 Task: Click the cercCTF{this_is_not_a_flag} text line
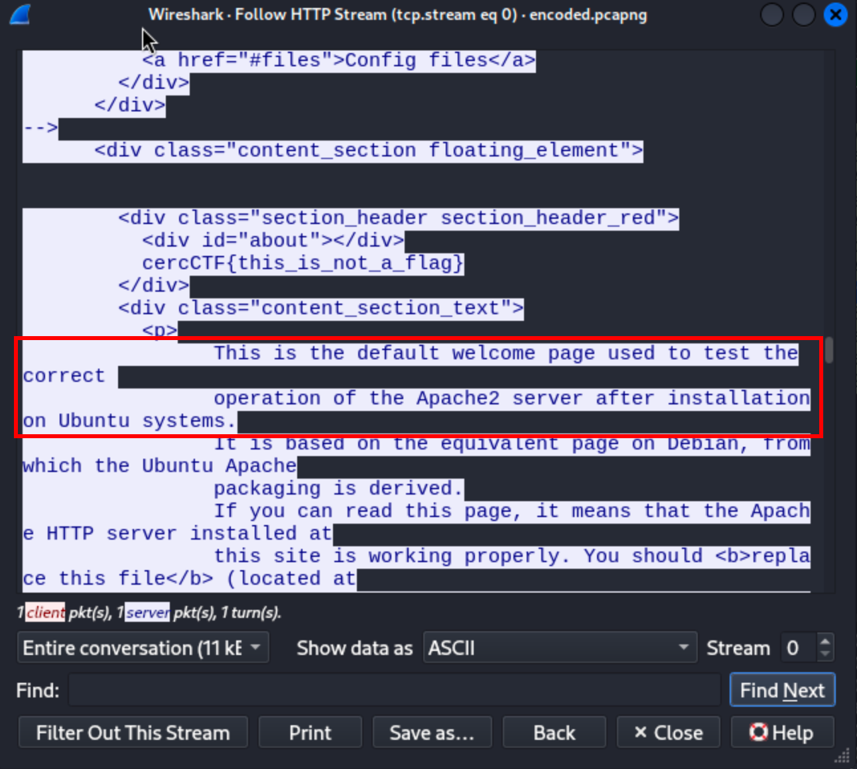[302, 263]
